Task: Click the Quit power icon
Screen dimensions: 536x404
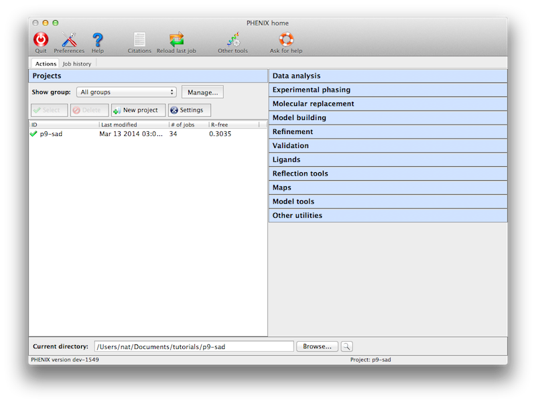Action: [41, 40]
